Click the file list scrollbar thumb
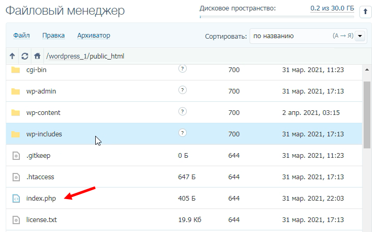The width and height of the screenshot is (372, 232). pos(367,115)
